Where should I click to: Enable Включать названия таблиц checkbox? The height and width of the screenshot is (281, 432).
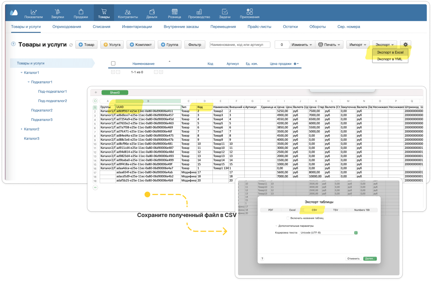click(288, 218)
